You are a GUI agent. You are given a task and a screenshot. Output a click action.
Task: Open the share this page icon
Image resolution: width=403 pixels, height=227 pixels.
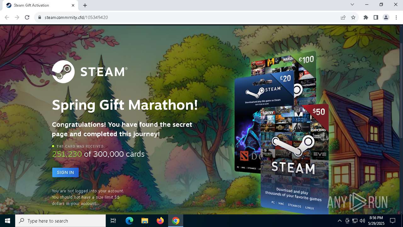point(343,17)
